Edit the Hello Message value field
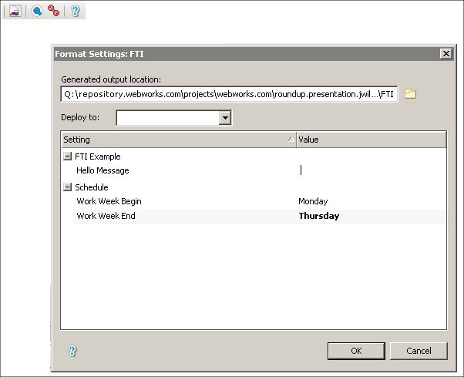 [370, 170]
